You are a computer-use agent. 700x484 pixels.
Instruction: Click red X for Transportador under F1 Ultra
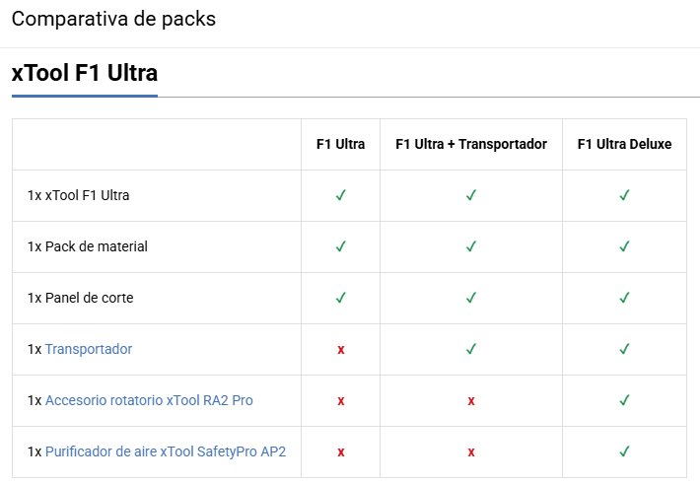[x=340, y=350]
